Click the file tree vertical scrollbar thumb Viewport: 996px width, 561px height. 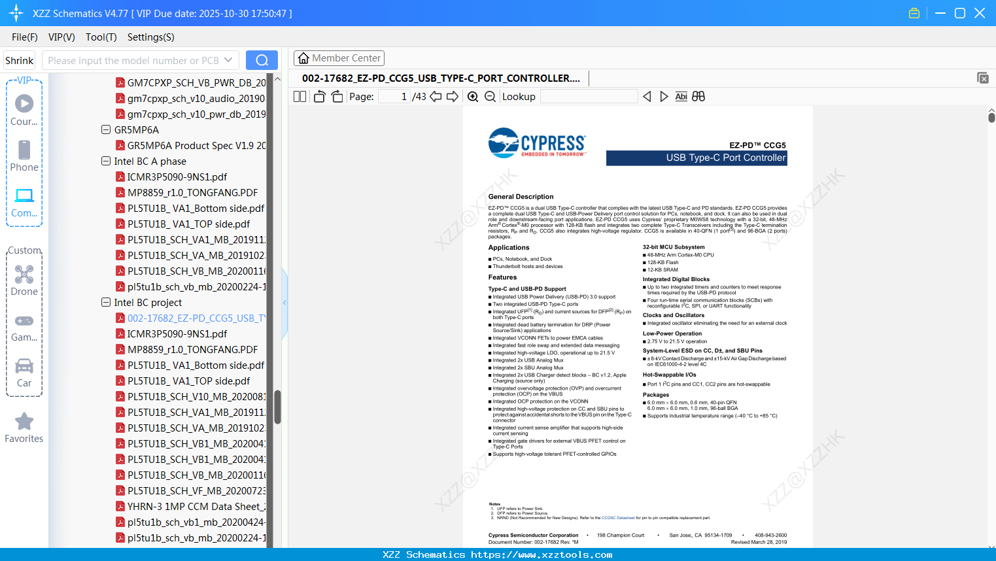point(277,407)
